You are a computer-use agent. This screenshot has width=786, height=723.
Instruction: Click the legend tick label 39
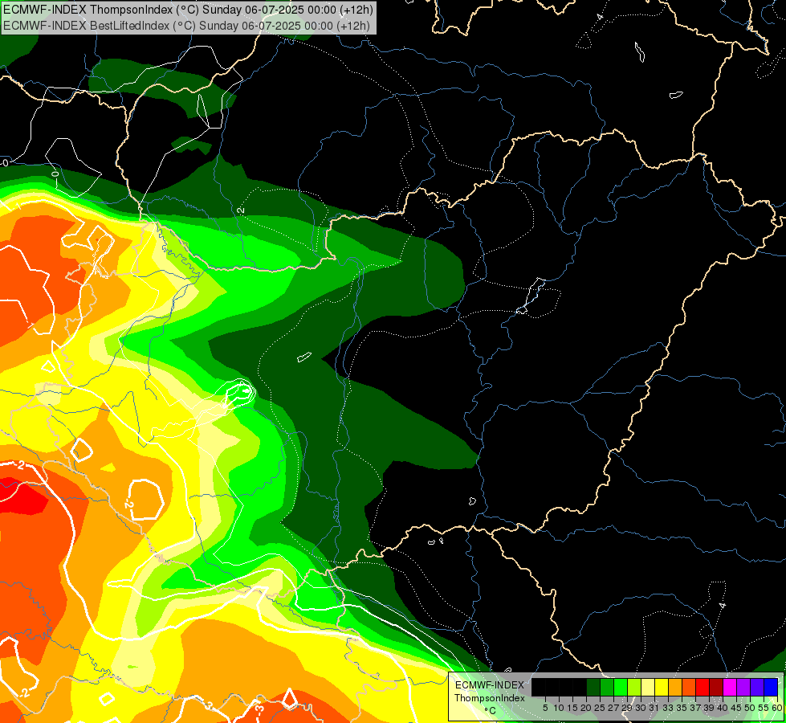pyautogui.click(x=709, y=708)
